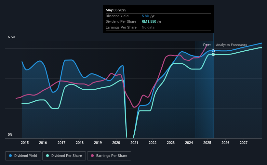Screen dimensions: 267x165
Task: Click the 0% y-axis label
Action: pos(10,134)
